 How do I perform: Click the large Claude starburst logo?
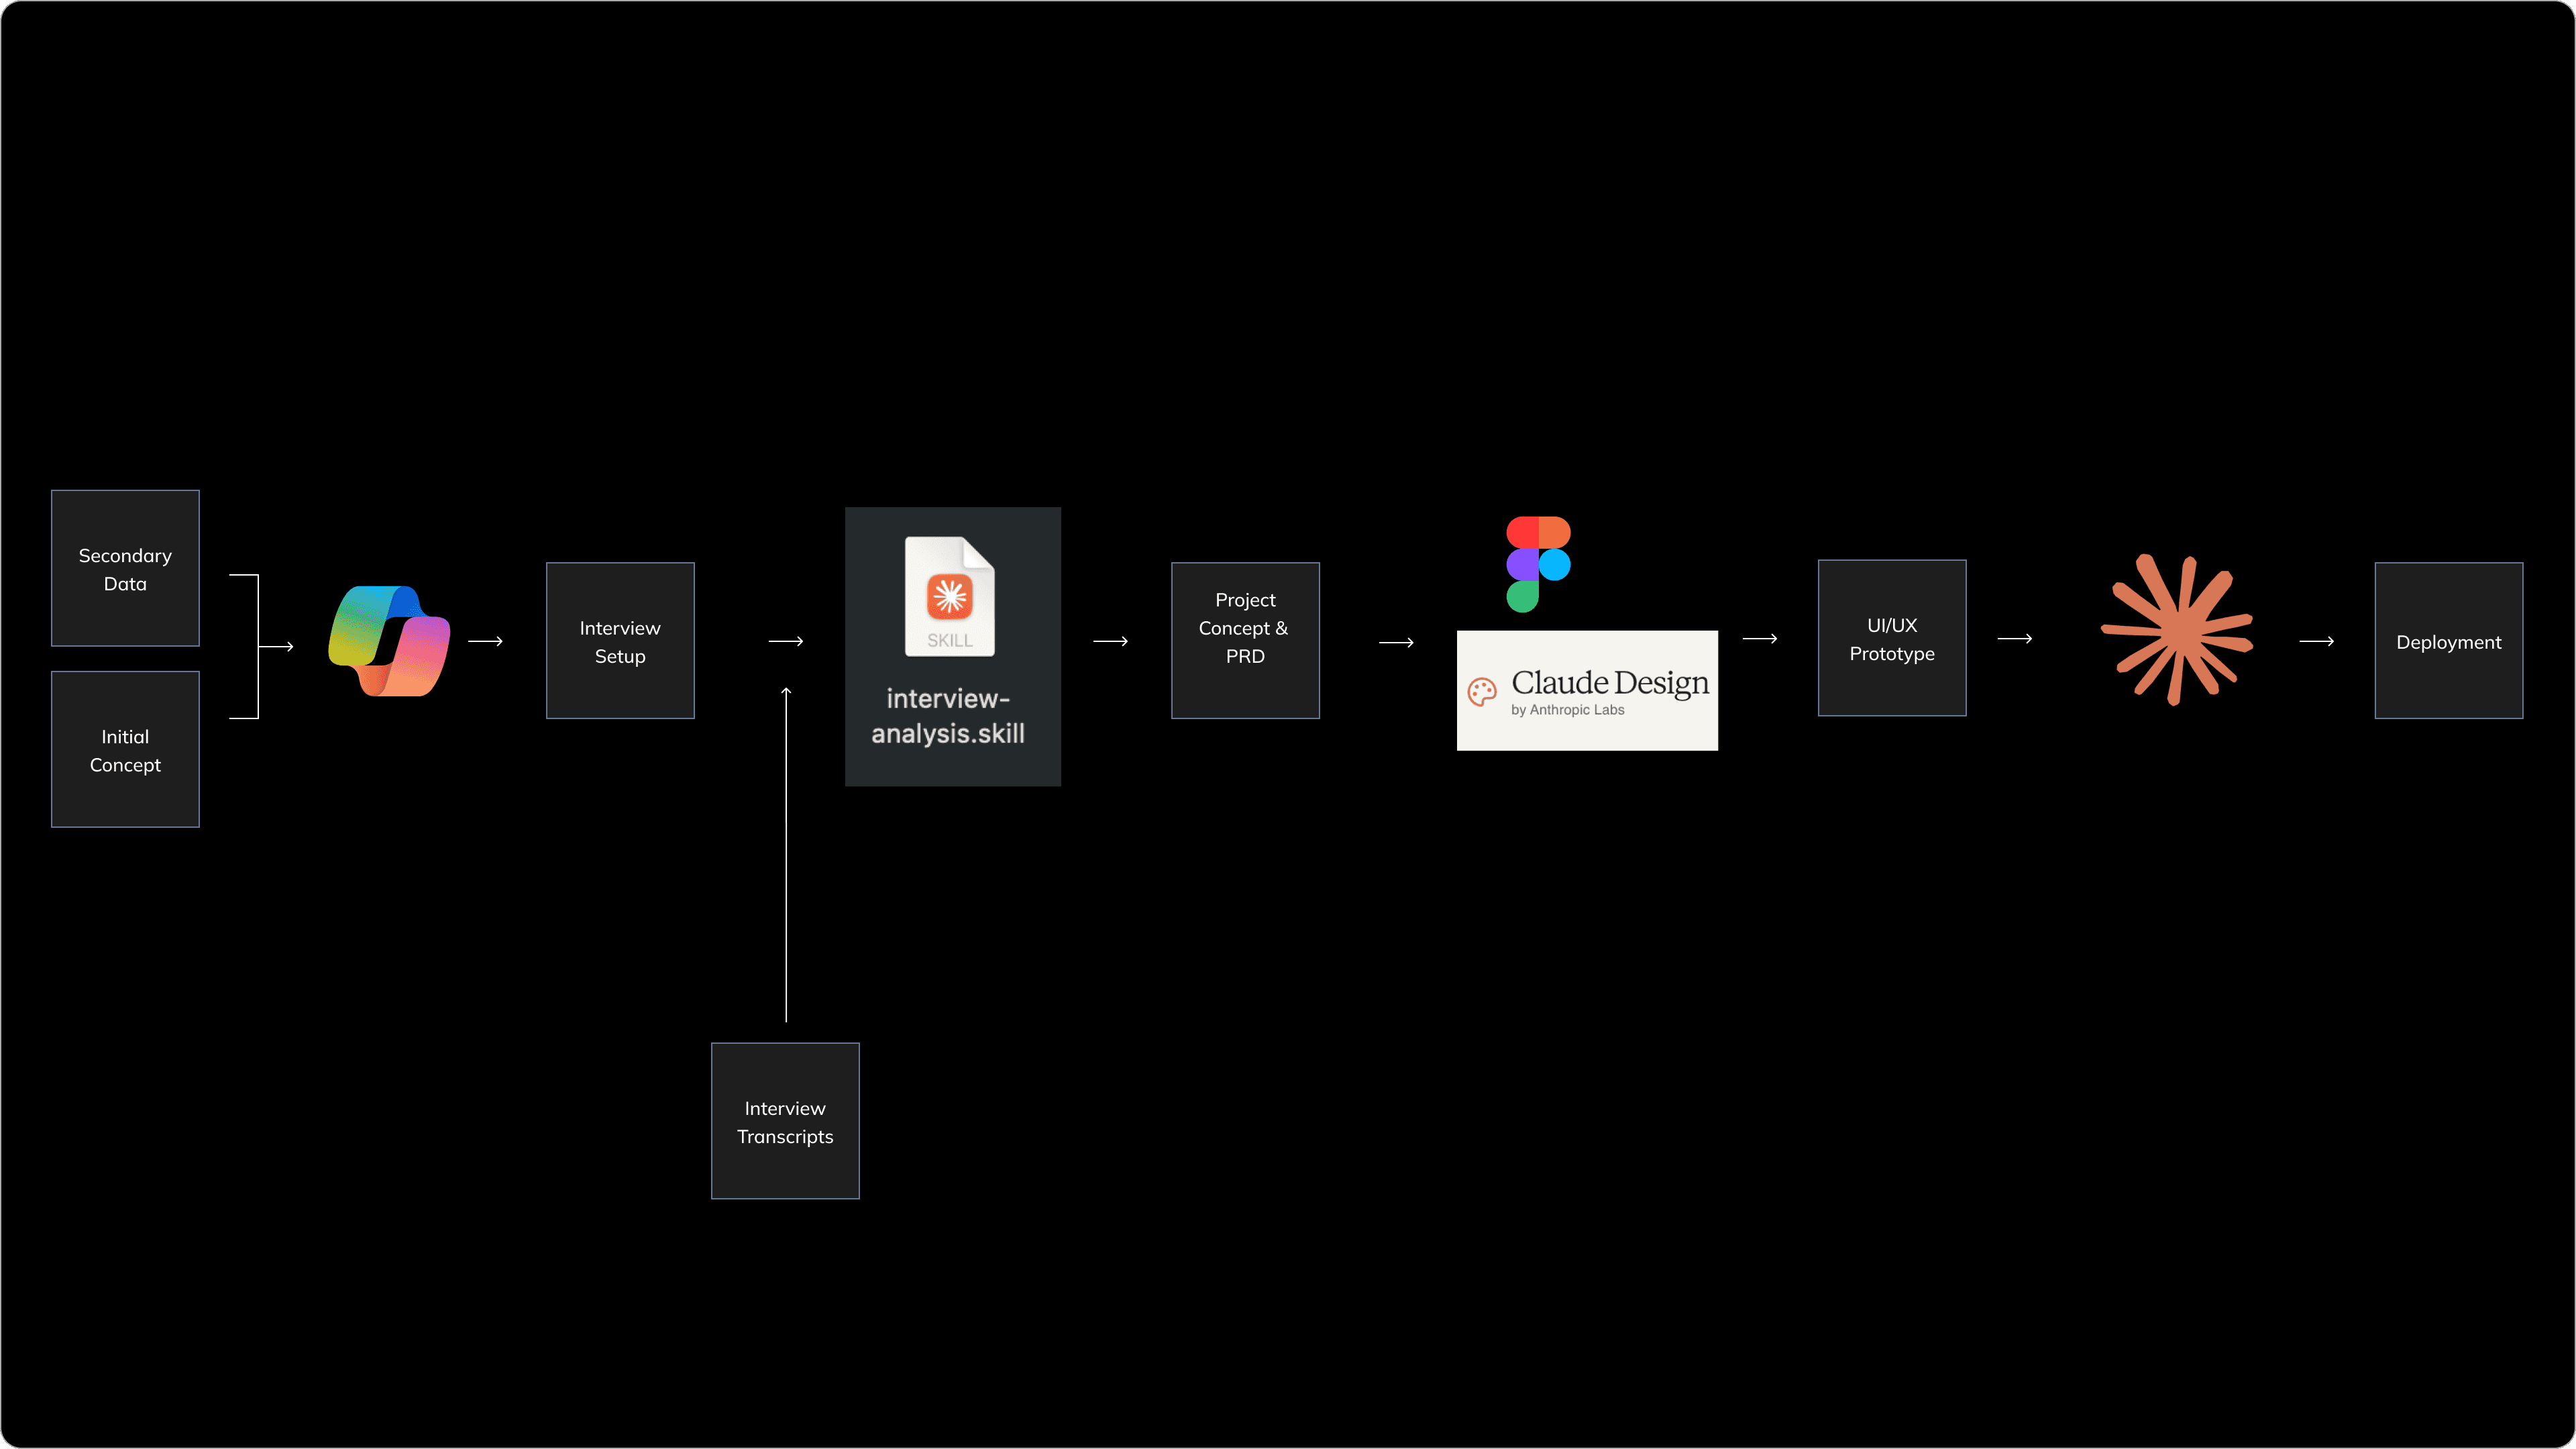pyautogui.click(x=2177, y=630)
